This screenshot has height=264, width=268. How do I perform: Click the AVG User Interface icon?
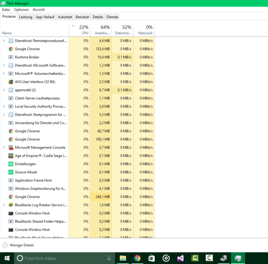[x=11, y=82]
